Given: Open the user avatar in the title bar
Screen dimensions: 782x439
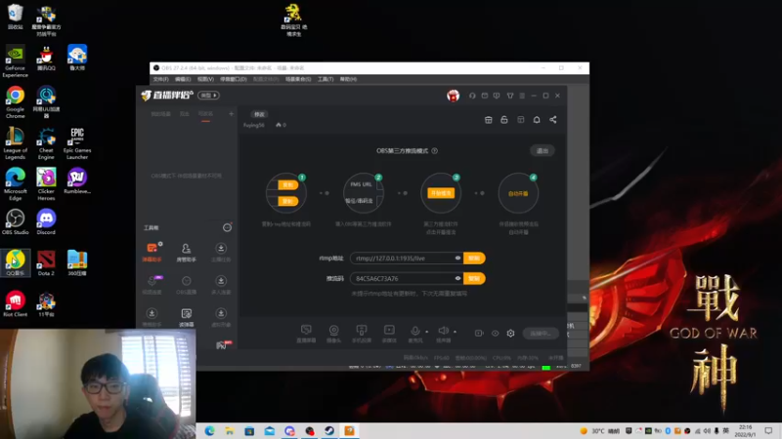Looking at the screenshot, I should (453, 96).
